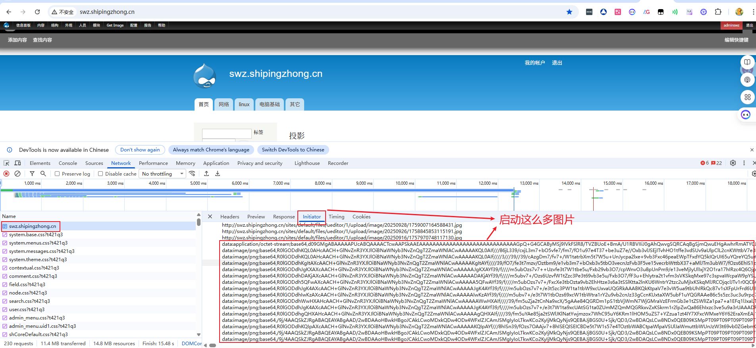Clear the network log
The image size is (756, 348).
[x=17, y=174]
